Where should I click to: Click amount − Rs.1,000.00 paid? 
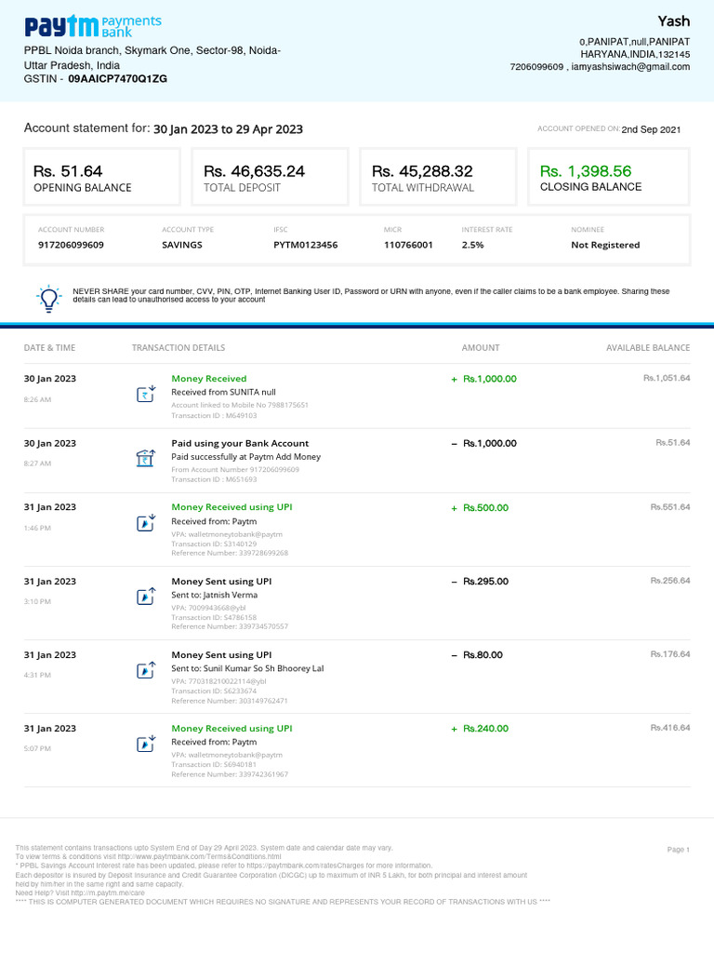(x=483, y=444)
